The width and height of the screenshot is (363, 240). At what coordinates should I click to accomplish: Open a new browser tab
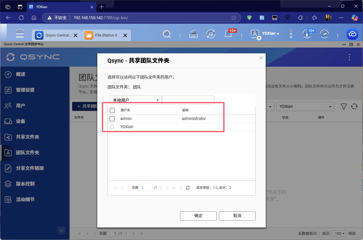pos(101,7)
